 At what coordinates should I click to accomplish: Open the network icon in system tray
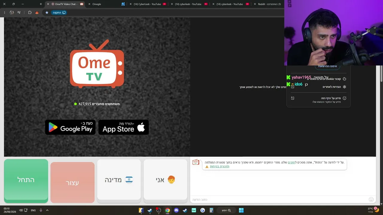[x=26, y=210]
